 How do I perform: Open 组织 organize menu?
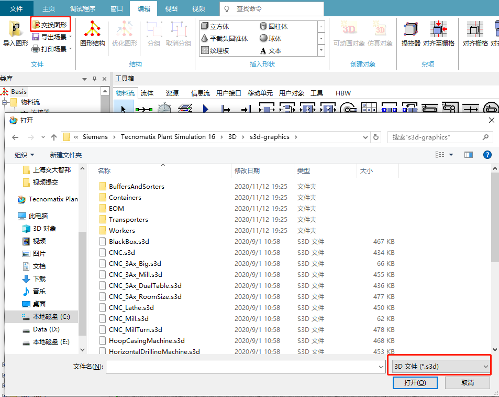24,155
